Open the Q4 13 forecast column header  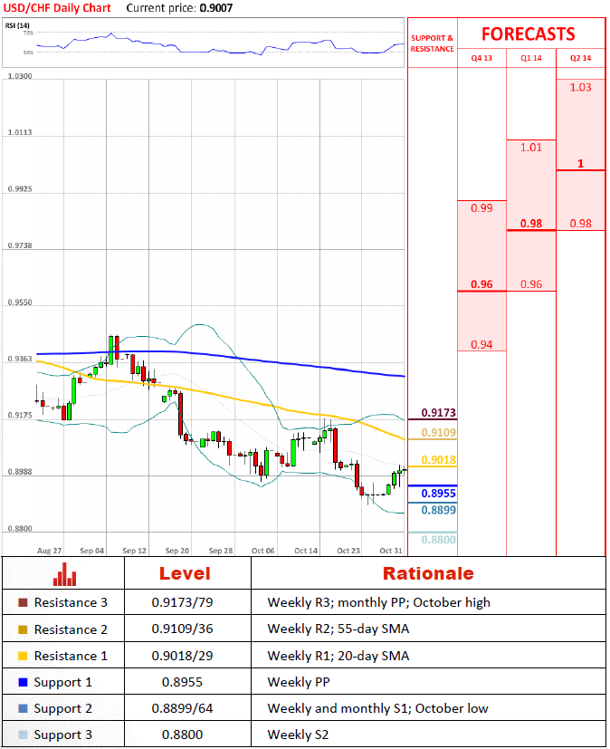[481, 58]
